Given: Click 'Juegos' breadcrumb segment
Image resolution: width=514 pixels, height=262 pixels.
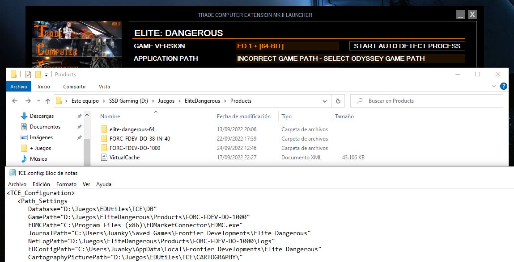Looking at the screenshot, I should 166,101.
